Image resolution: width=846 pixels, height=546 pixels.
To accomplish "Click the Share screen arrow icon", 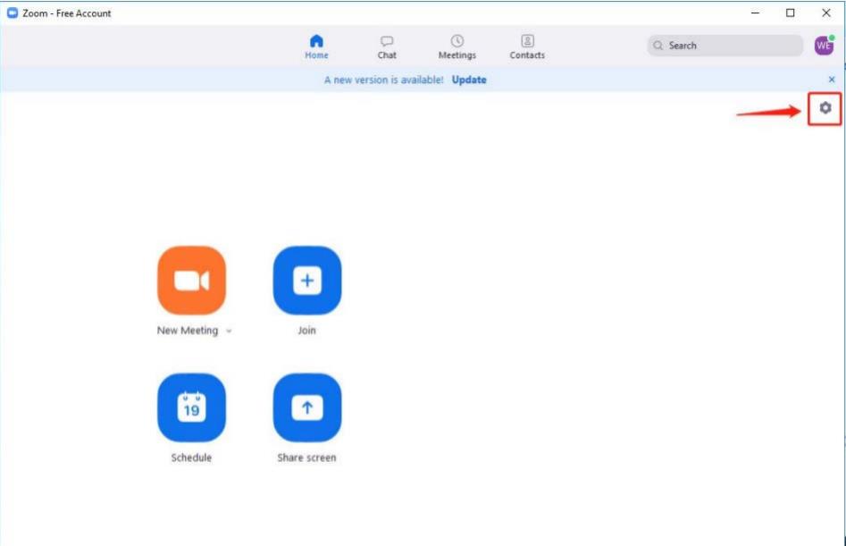I will [x=307, y=407].
